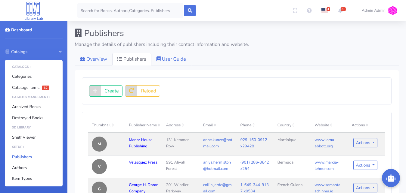This screenshot has width=406, height=193.
Task: Open Actions dropdown for Manor House Publishing
Action: point(365,143)
